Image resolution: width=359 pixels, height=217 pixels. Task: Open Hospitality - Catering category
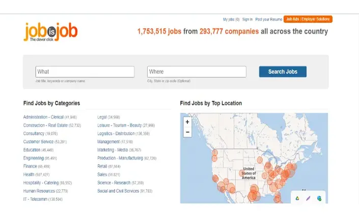(x=41, y=183)
